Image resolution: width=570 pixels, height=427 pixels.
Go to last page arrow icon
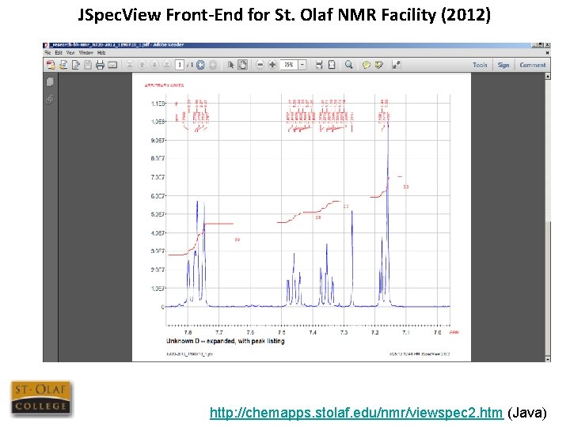pyautogui.click(x=167, y=65)
